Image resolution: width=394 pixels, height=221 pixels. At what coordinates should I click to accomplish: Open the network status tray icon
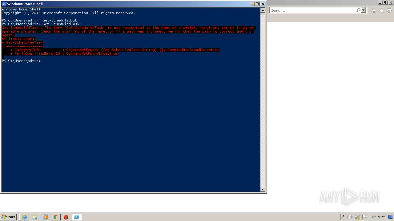(x=357, y=217)
